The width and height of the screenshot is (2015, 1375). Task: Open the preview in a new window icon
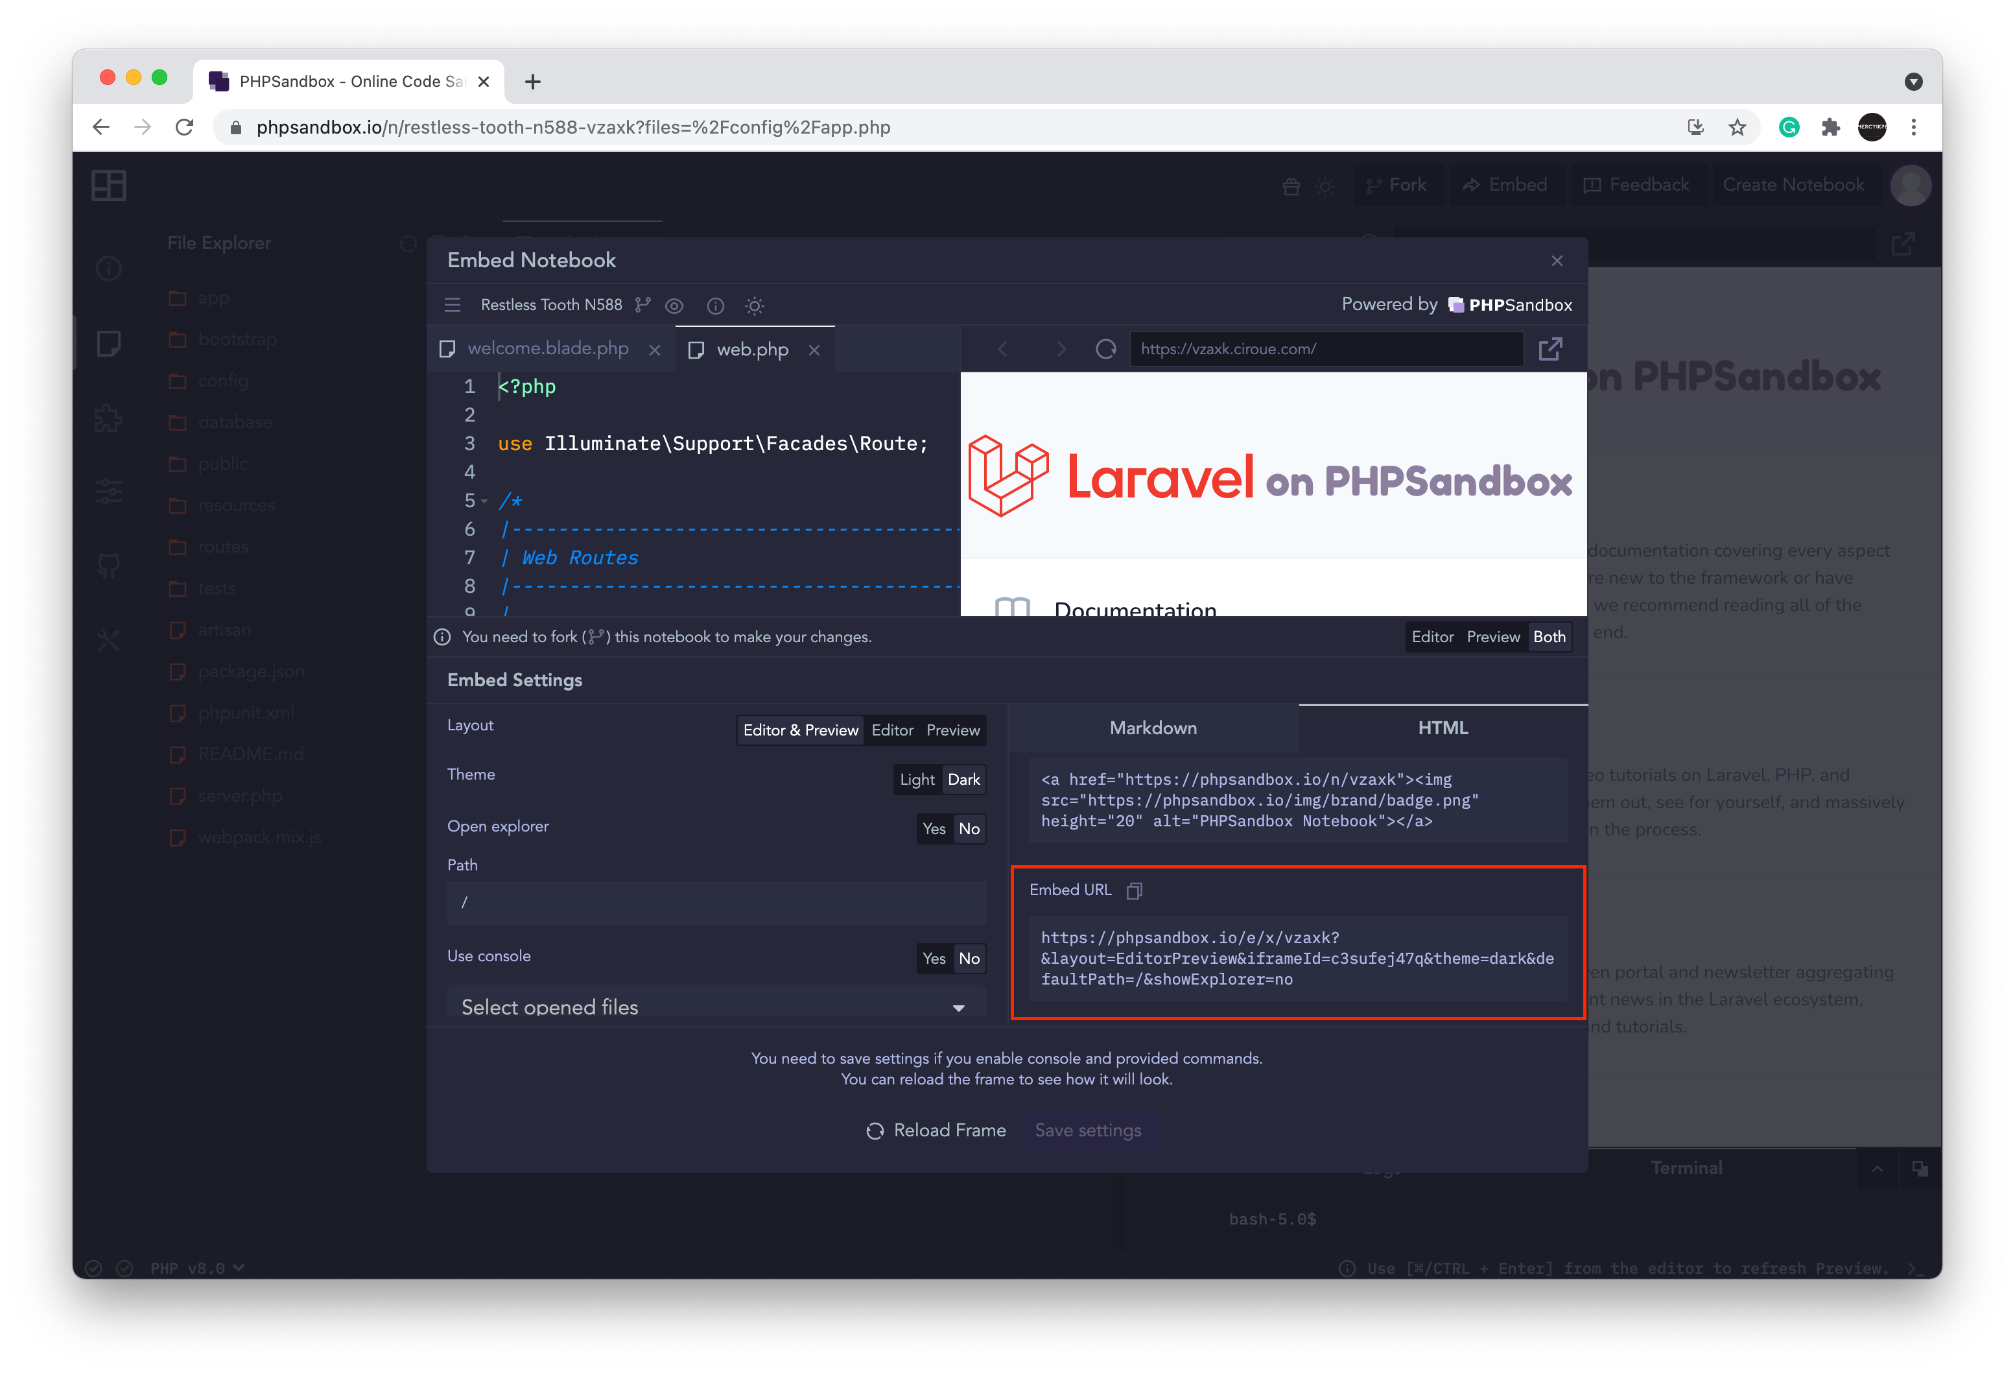point(1550,349)
